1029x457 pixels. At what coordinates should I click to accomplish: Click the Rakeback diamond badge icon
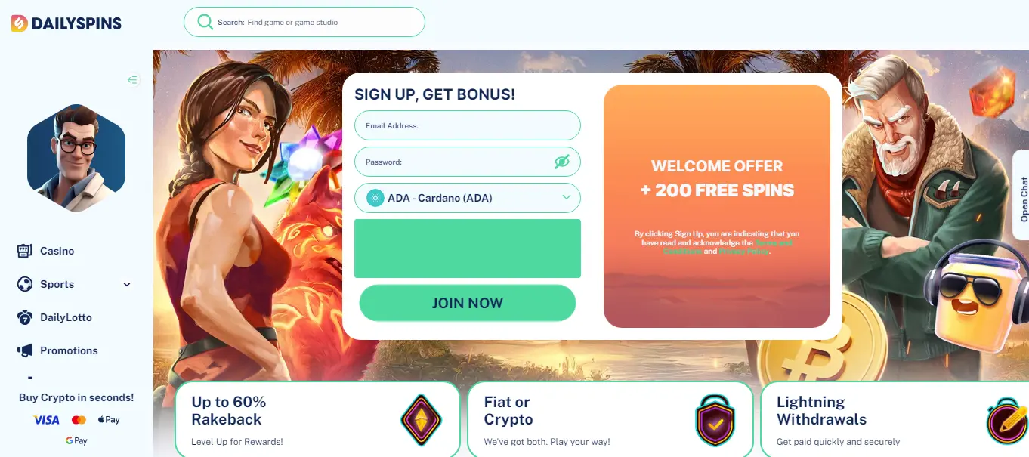[x=421, y=420]
